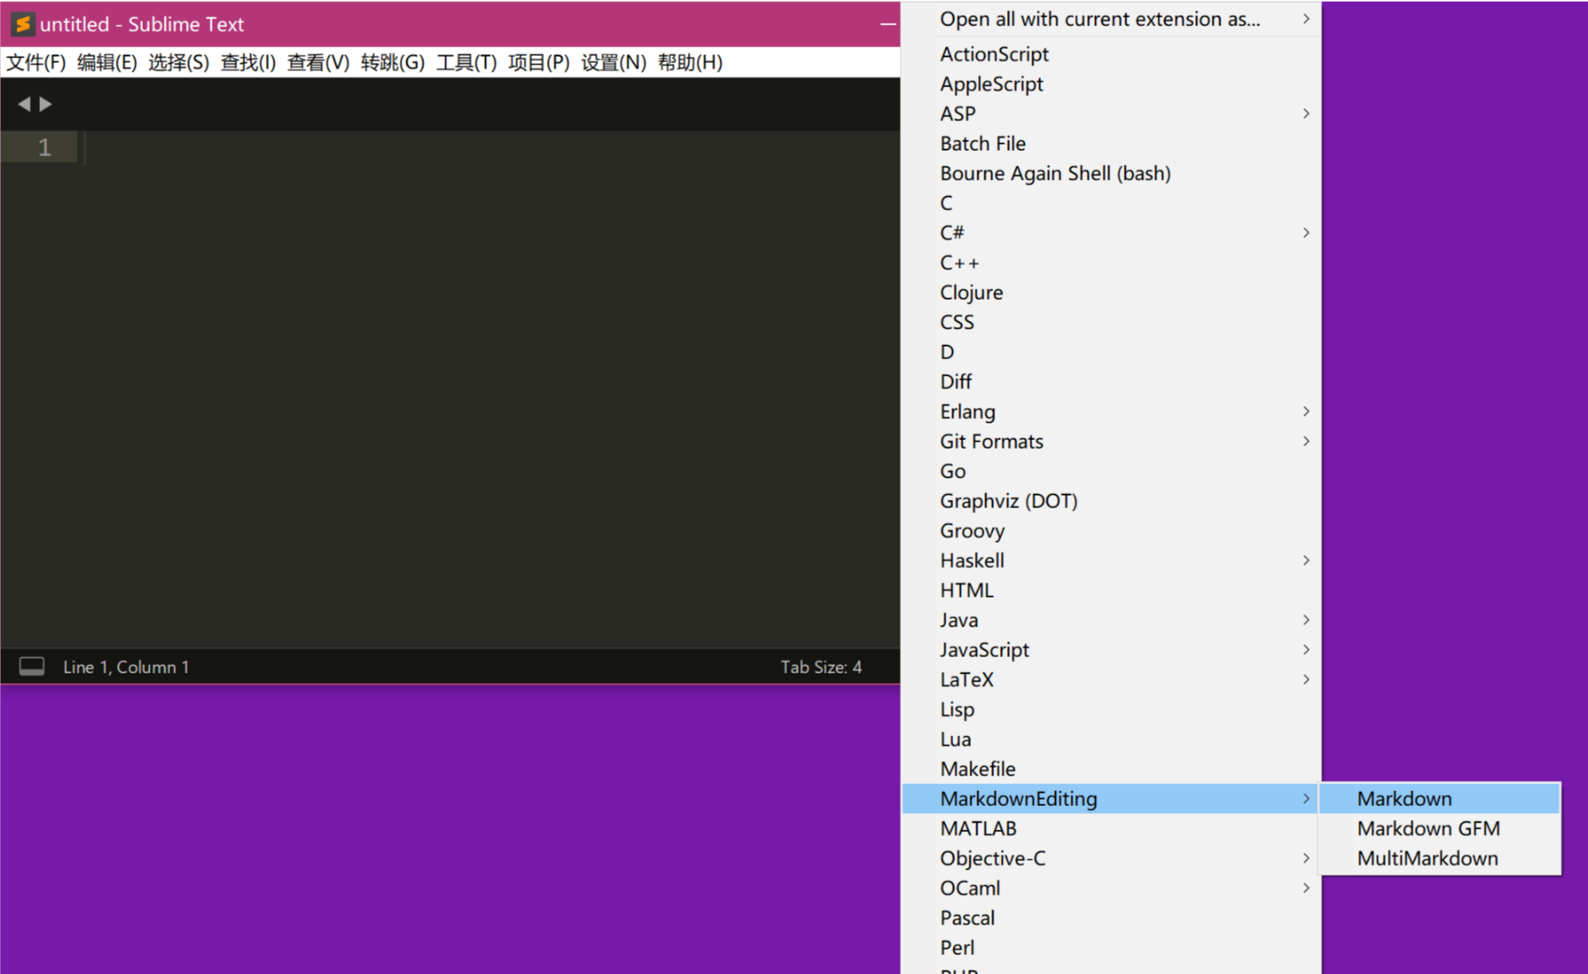
Task: Choose Markdown GFM syntax
Action: pyautogui.click(x=1439, y=829)
